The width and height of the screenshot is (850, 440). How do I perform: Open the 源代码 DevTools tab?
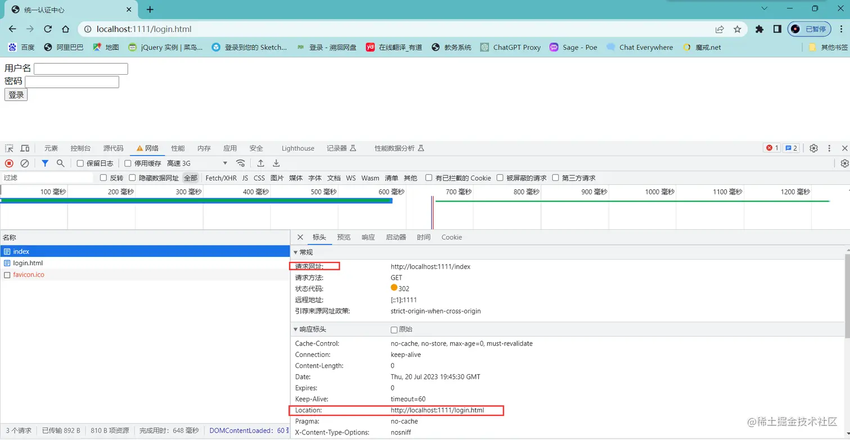pyautogui.click(x=113, y=148)
